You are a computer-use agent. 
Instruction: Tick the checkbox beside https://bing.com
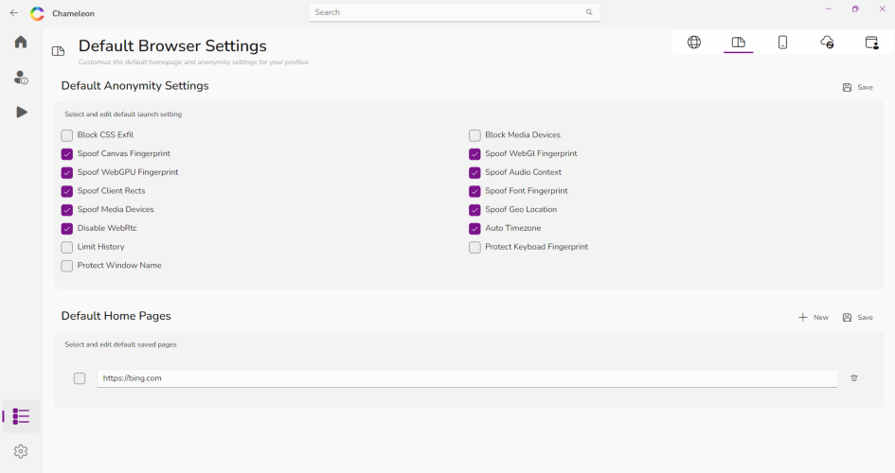[x=80, y=378]
